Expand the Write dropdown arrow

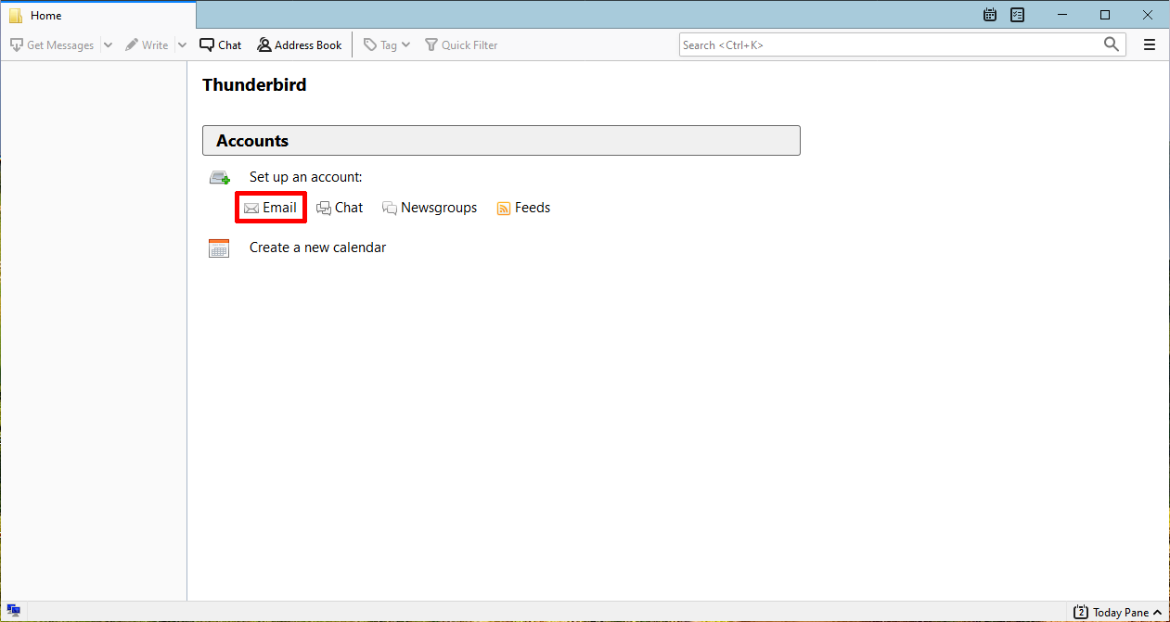182,44
